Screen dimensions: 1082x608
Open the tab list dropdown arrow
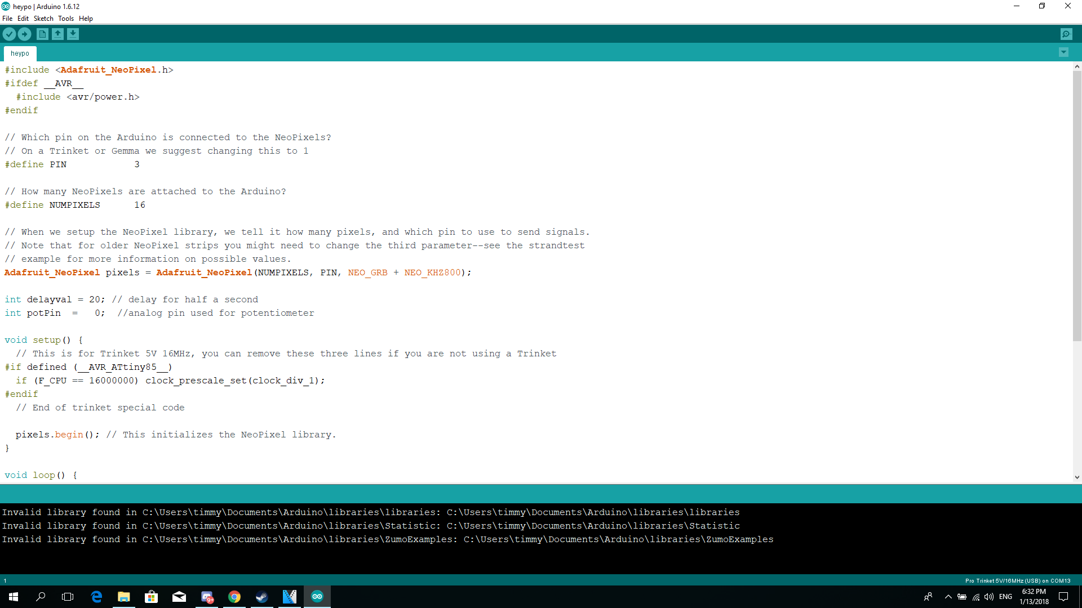1063,52
